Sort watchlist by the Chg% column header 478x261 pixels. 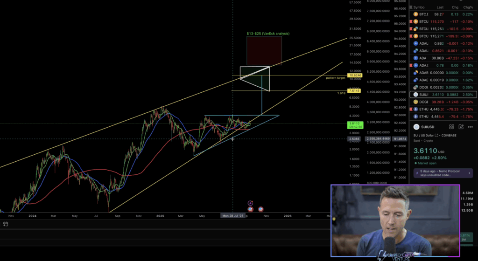point(467,7)
